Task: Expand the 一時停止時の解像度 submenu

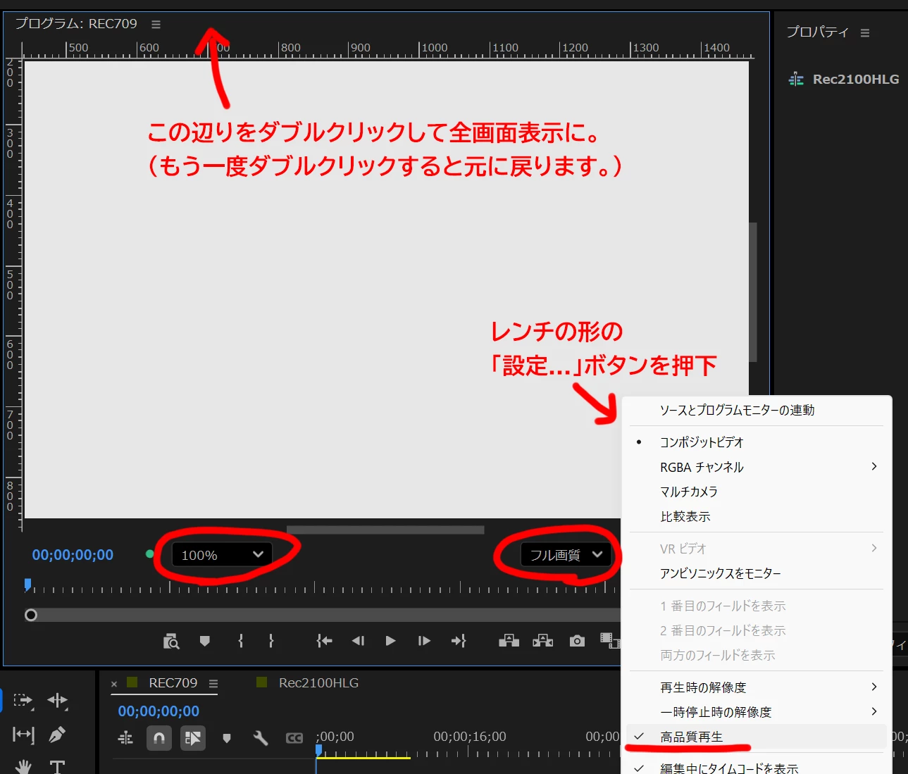Action: pyautogui.click(x=756, y=712)
